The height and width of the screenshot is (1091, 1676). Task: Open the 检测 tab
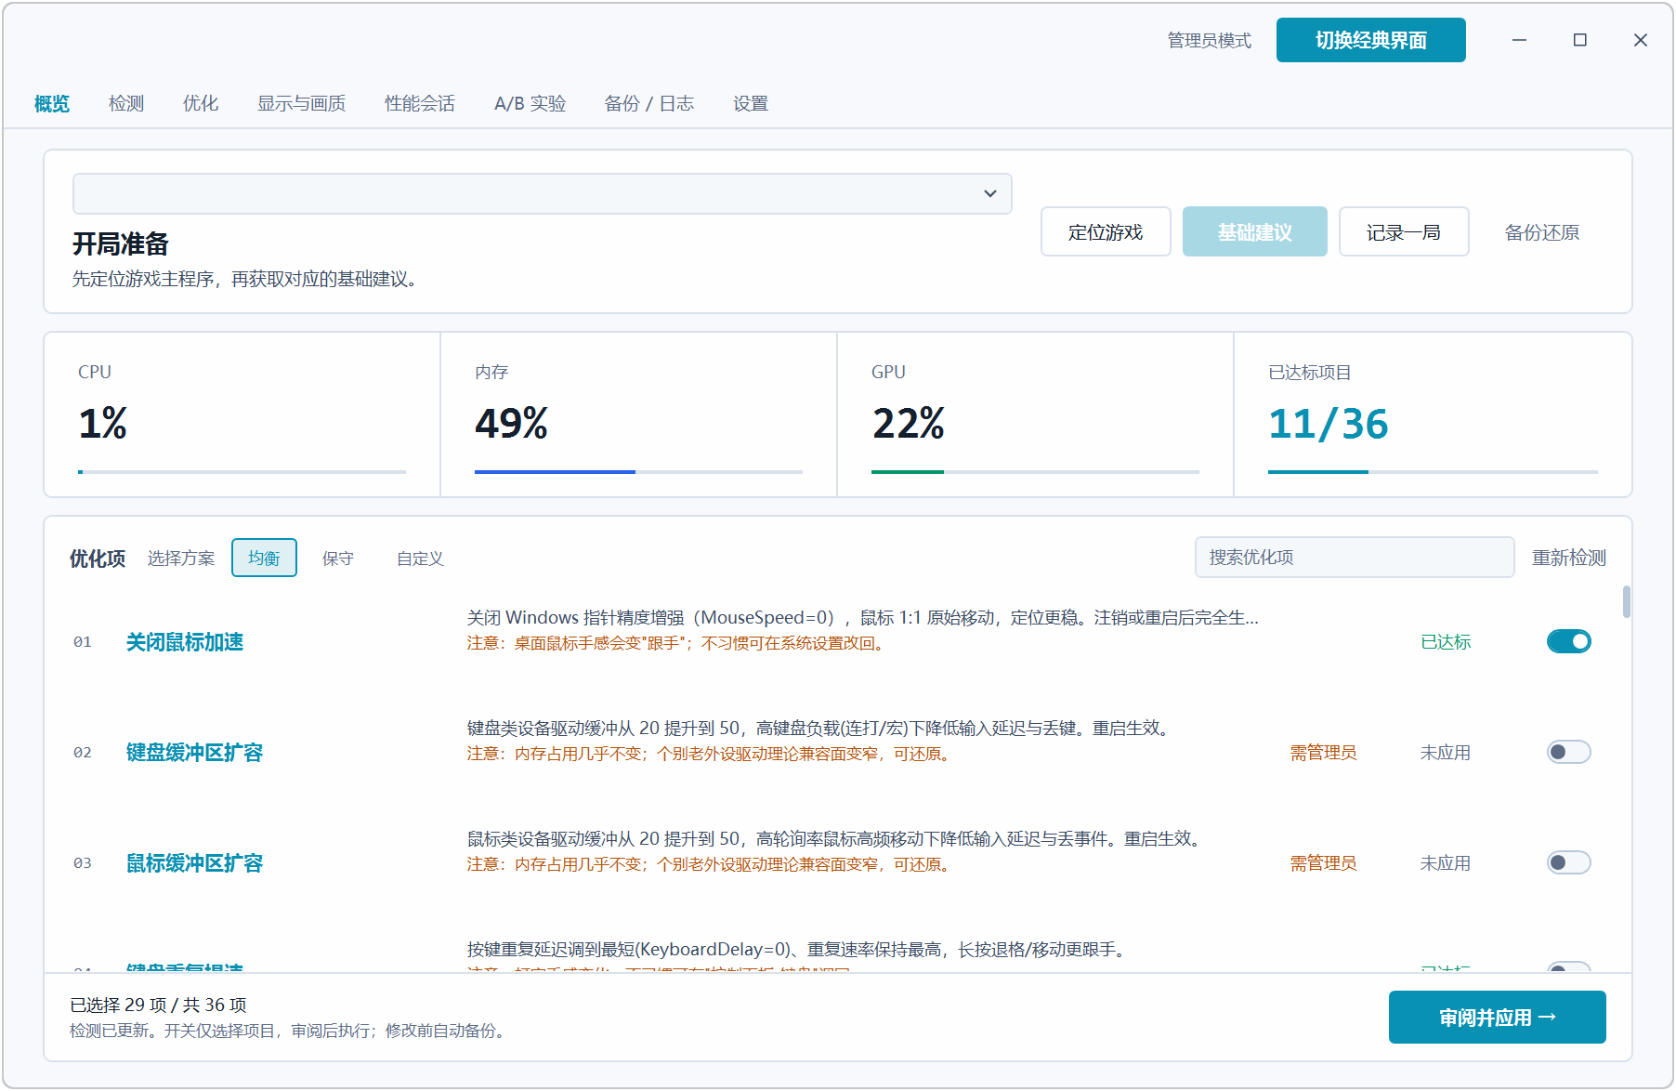(126, 103)
